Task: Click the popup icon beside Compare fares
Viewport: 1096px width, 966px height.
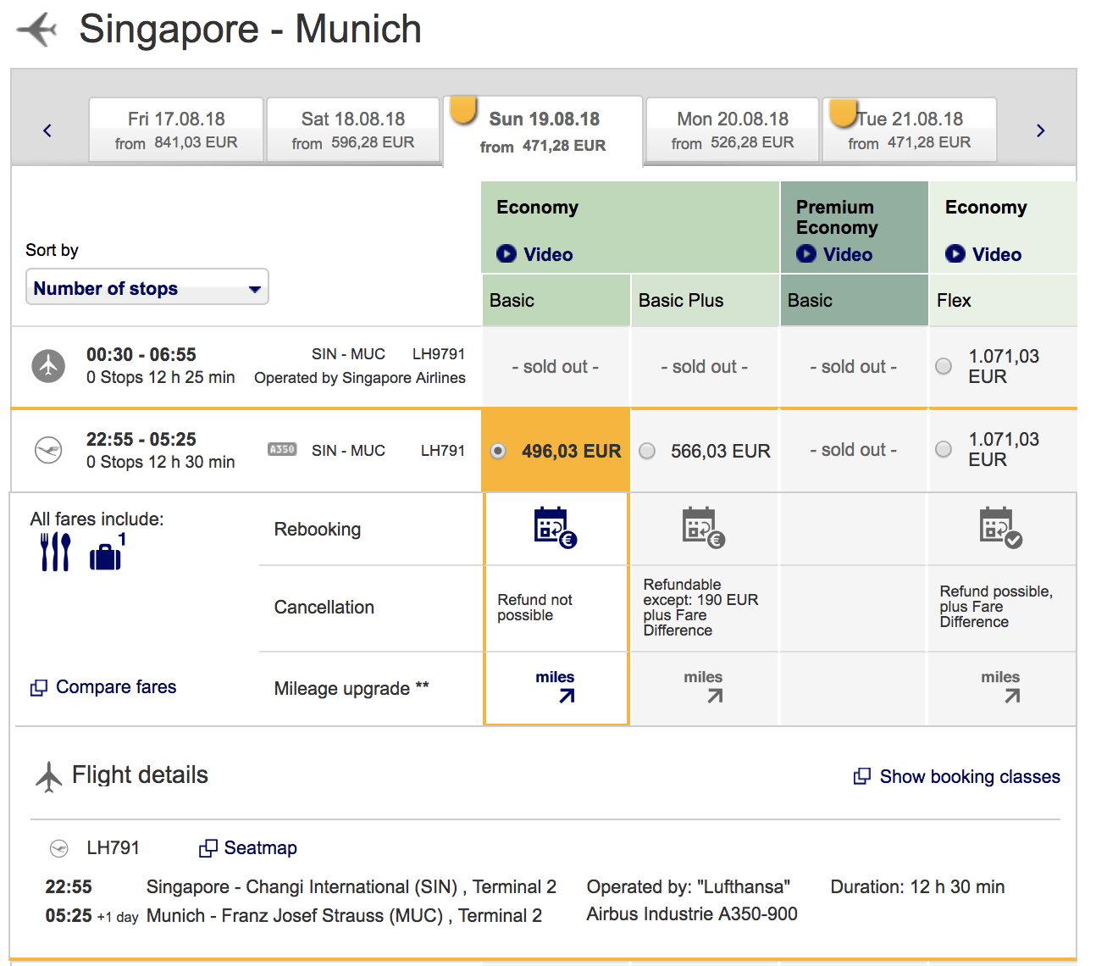Action: pyautogui.click(x=39, y=688)
